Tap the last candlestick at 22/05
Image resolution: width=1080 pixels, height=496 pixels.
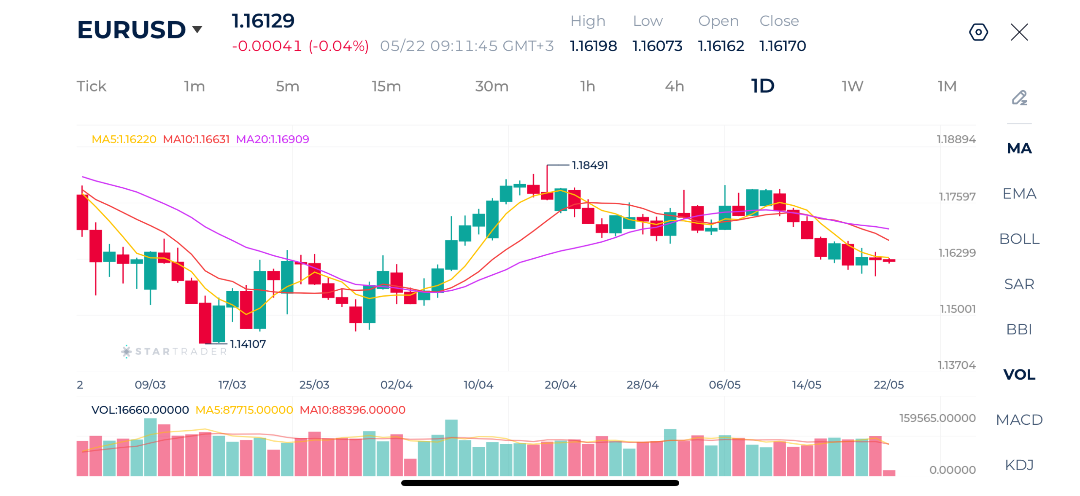888,260
